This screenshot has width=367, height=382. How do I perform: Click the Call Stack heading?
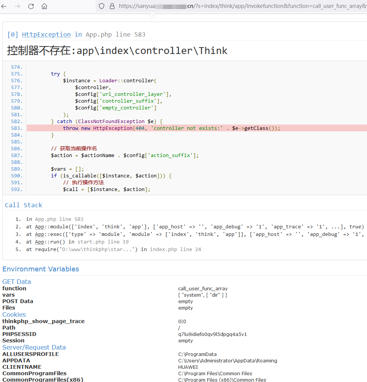point(24,205)
